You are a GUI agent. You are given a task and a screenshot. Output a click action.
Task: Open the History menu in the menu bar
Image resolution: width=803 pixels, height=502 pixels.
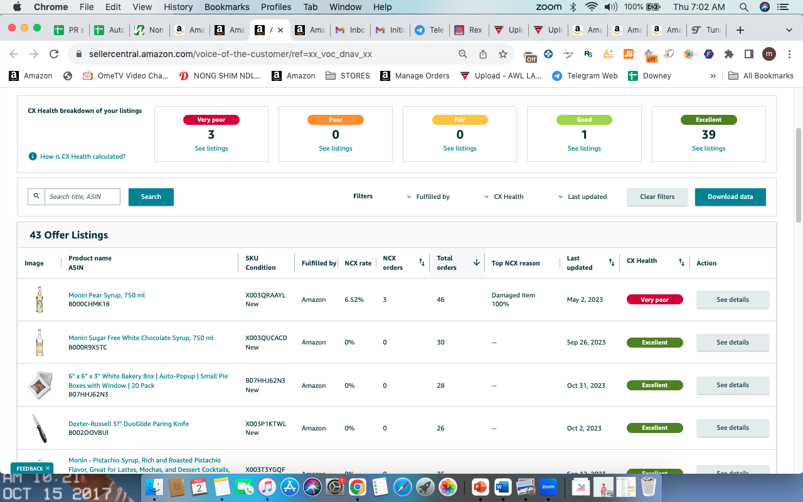pyautogui.click(x=178, y=7)
